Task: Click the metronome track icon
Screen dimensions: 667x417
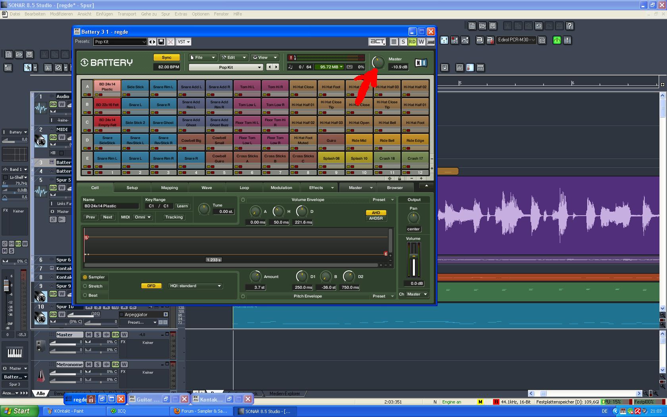Action: click(x=41, y=376)
